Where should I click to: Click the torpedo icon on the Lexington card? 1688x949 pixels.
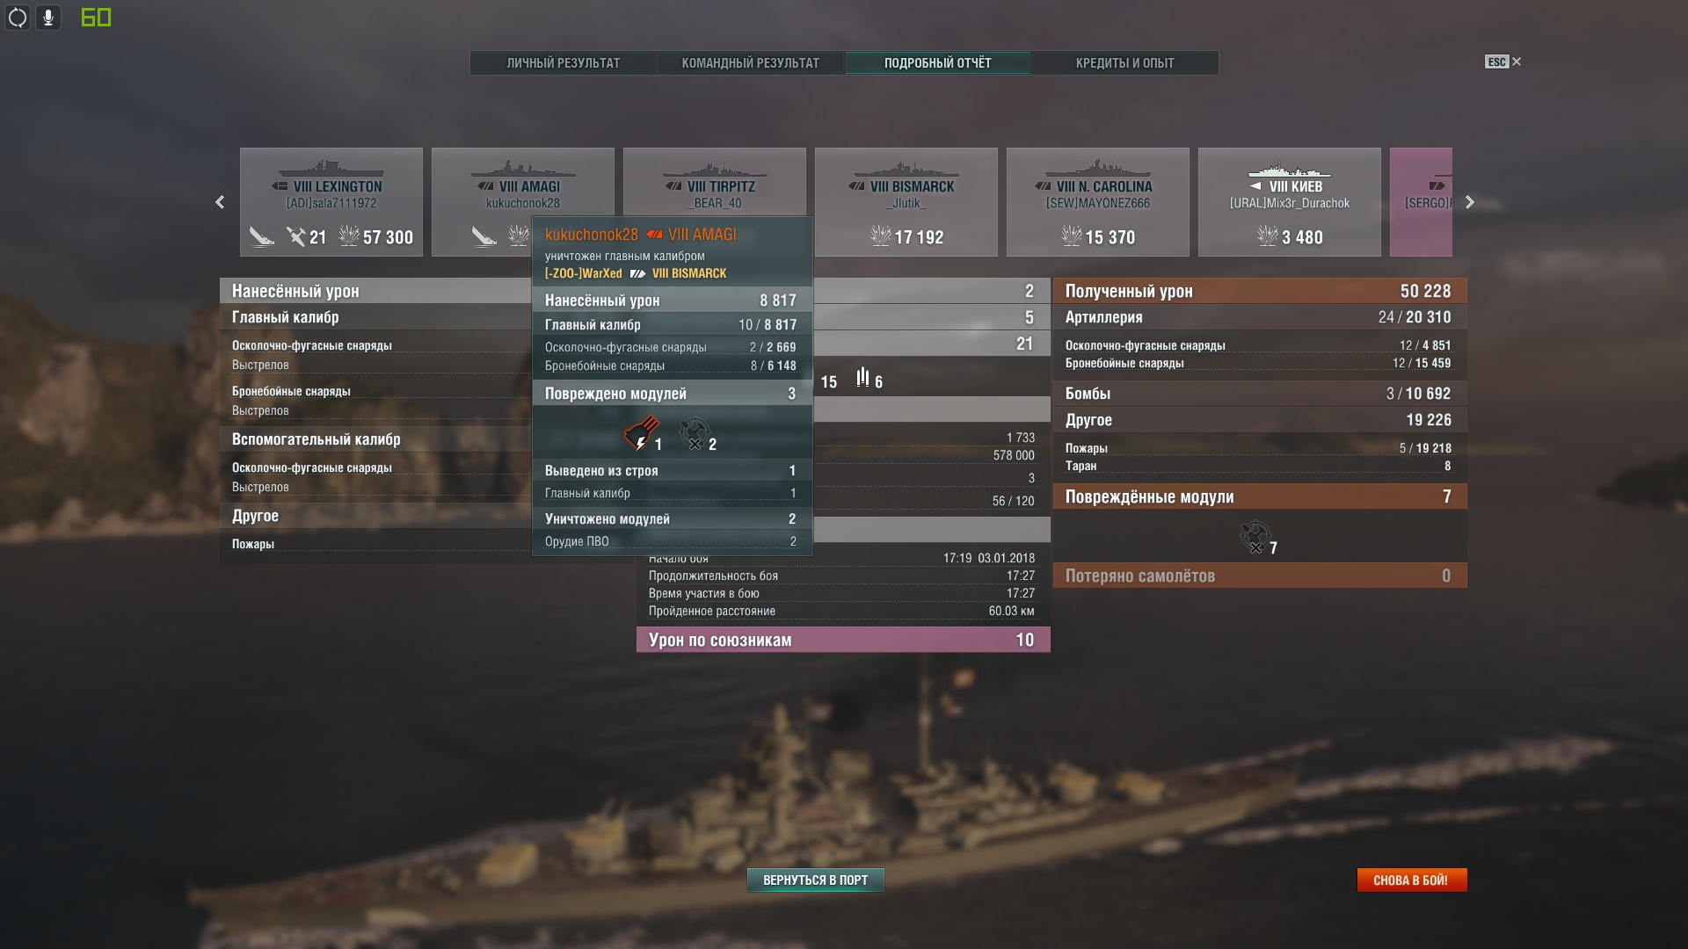pos(261,236)
